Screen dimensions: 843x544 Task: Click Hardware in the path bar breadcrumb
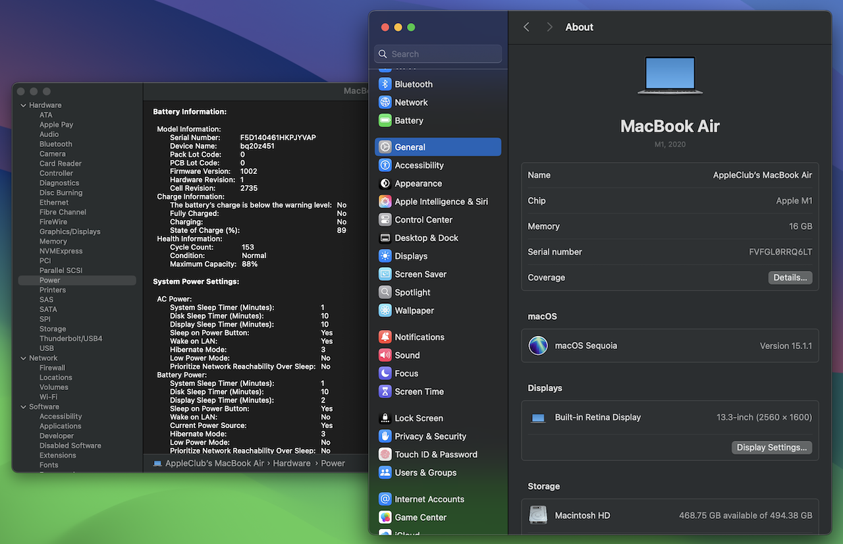click(292, 463)
